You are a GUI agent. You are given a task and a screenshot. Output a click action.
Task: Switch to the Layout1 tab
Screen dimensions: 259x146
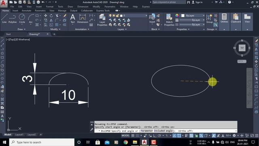(19, 135)
